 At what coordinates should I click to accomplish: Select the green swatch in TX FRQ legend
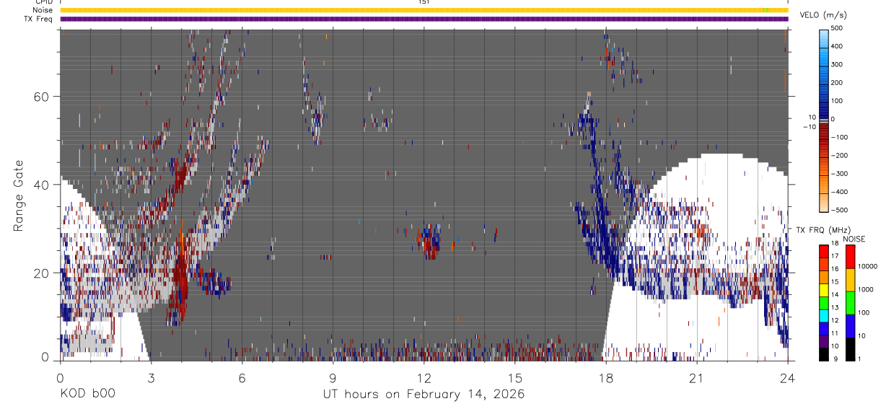click(823, 303)
